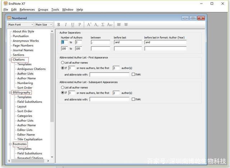Click the Numbered style window icon
This screenshot has height=168, width=230.
pos(9,18)
